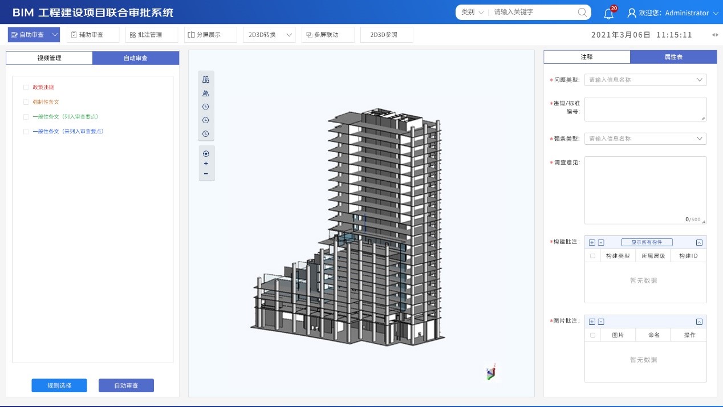Expand the 2D3D转换 dropdown
This screenshot has width=723, height=407.
269,35
